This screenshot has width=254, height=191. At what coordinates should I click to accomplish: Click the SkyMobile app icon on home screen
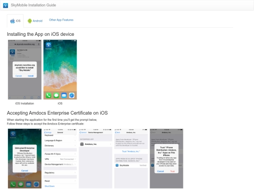(48, 45)
